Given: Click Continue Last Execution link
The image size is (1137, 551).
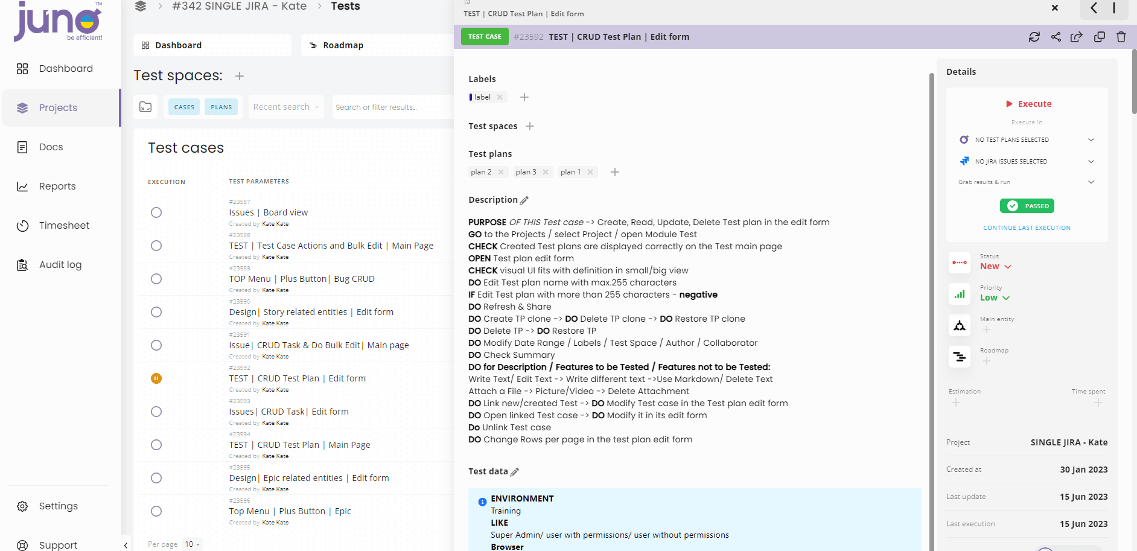Looking at the screenshot, I should (1027, 228).
